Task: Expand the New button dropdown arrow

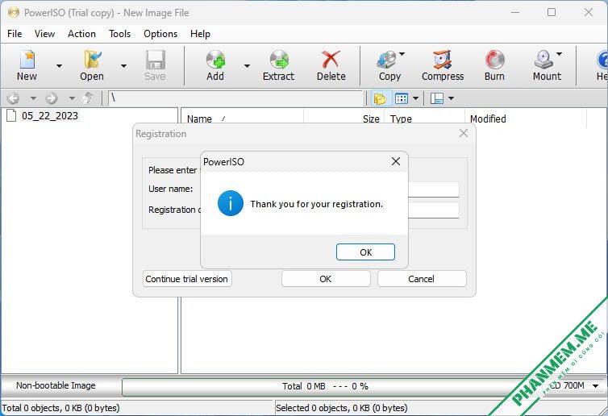Action: pos(59,66)
